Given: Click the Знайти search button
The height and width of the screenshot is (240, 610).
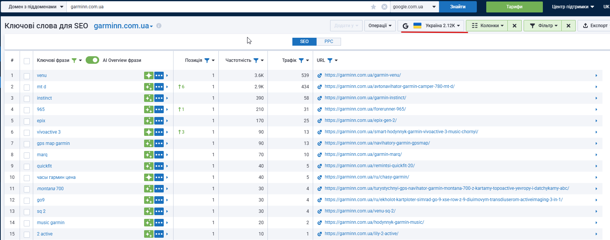Looking at the screenshot, I should (458, 7).
